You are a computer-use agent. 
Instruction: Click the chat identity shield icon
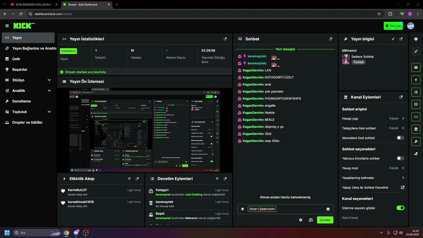[243, 209]
